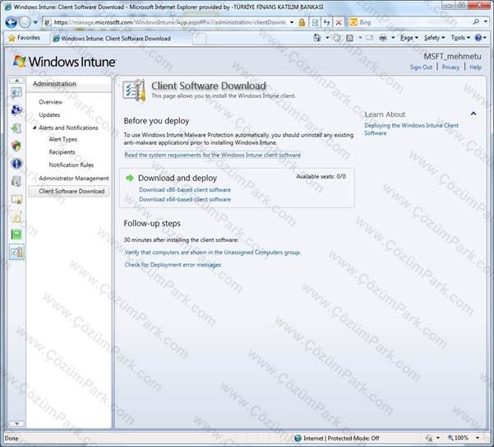This screenshot has height=447, width=494.
Task: Open the recent pages dropdown beside Forward
Action: tap(35, 22)
